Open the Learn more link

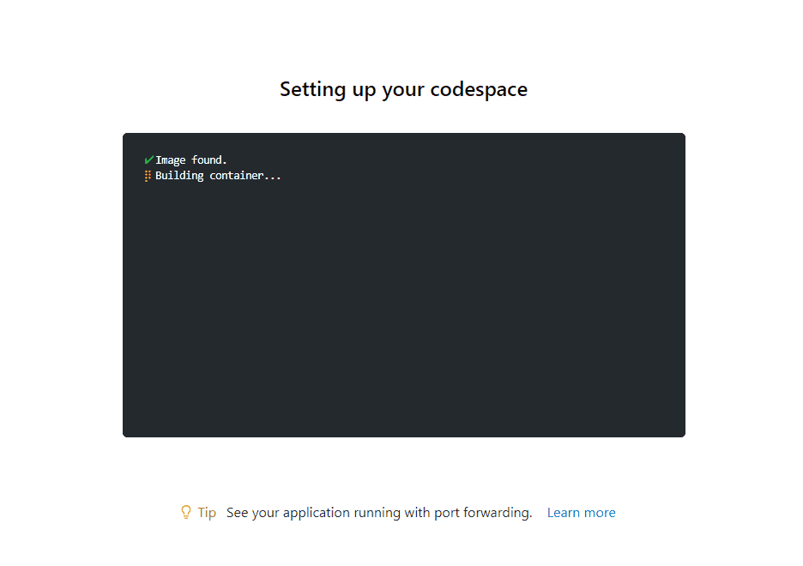point(581,513)
